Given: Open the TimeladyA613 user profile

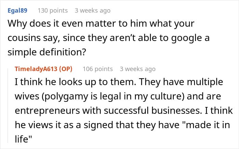Looking at the screenshot, I should tap(36, 69).
